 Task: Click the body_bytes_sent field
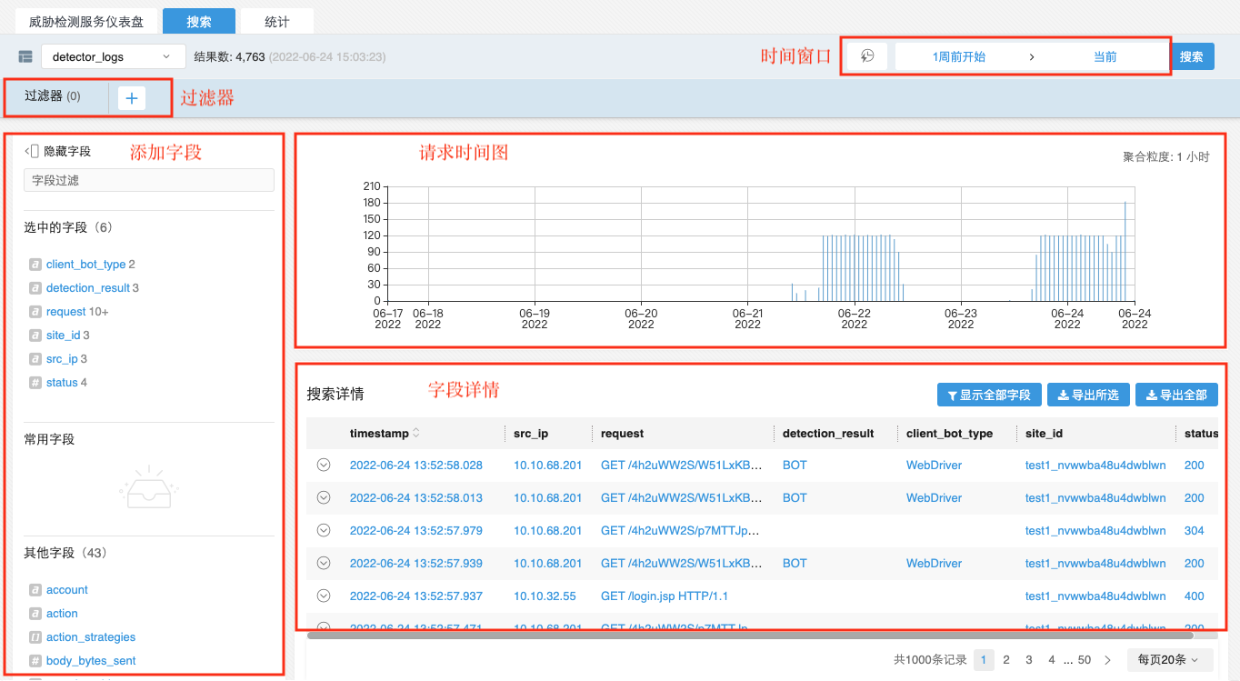pyautogui.click(x=91, y=661)
